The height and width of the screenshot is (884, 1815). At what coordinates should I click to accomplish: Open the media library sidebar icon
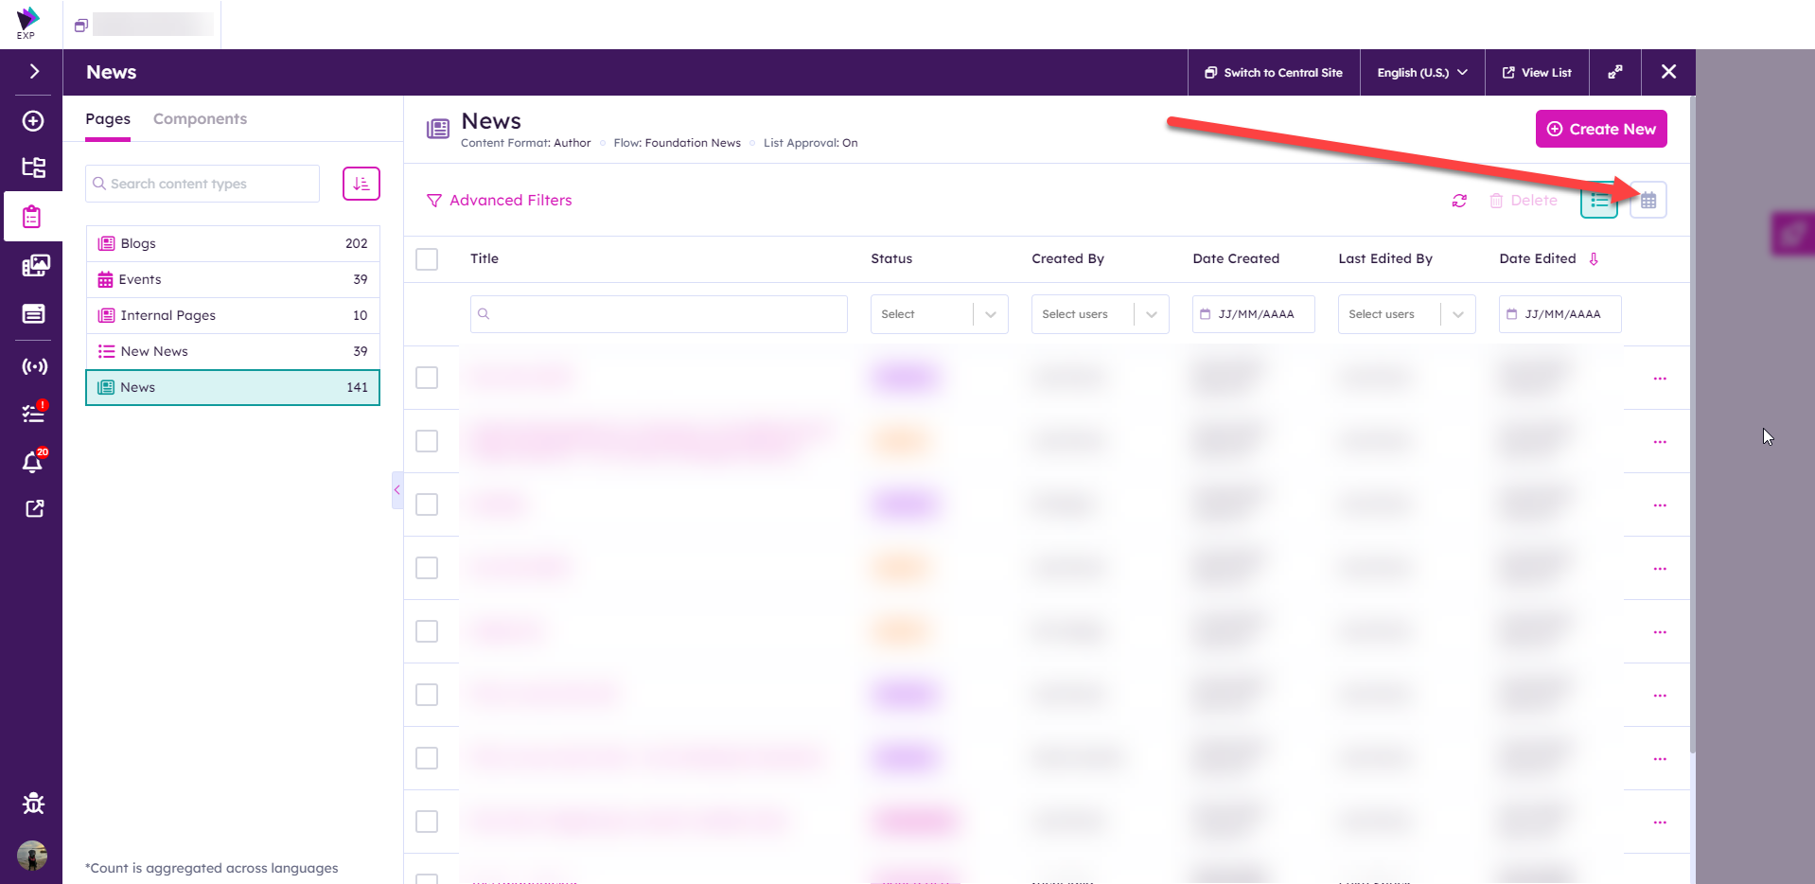click(x=34, y=266)
